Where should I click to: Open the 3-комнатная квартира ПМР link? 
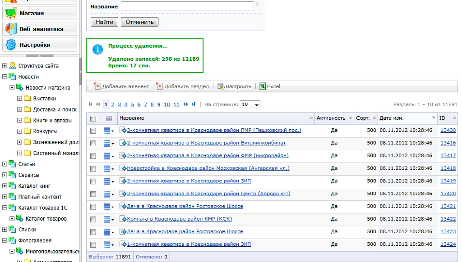click(x=214, y=130)
